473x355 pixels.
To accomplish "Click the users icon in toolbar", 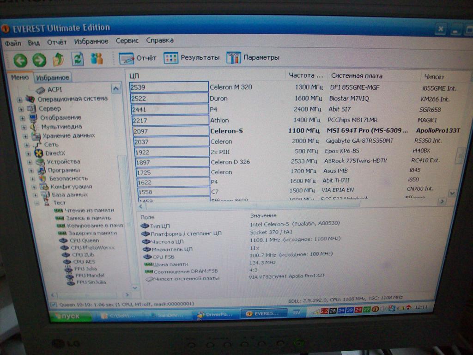I will [97, 58].
